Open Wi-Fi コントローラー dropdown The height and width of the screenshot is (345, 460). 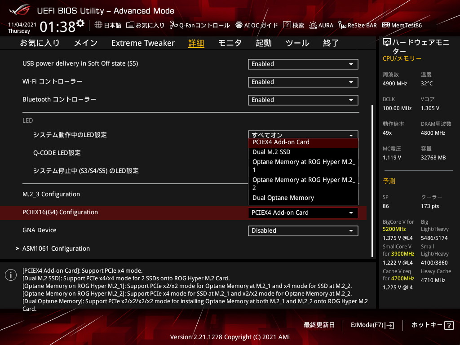coord(303,82)
